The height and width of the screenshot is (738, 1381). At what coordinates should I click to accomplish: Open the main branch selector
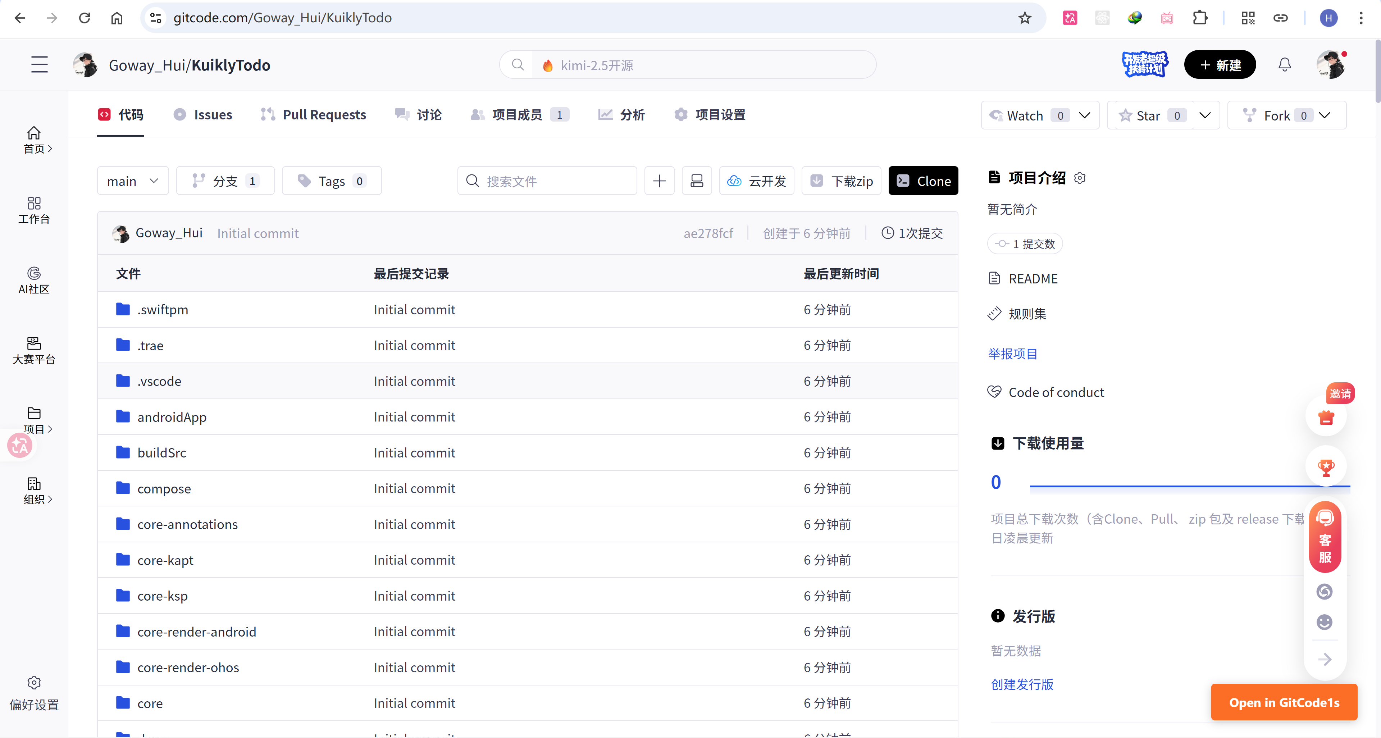pyautogui.click(x=132, y=181)
